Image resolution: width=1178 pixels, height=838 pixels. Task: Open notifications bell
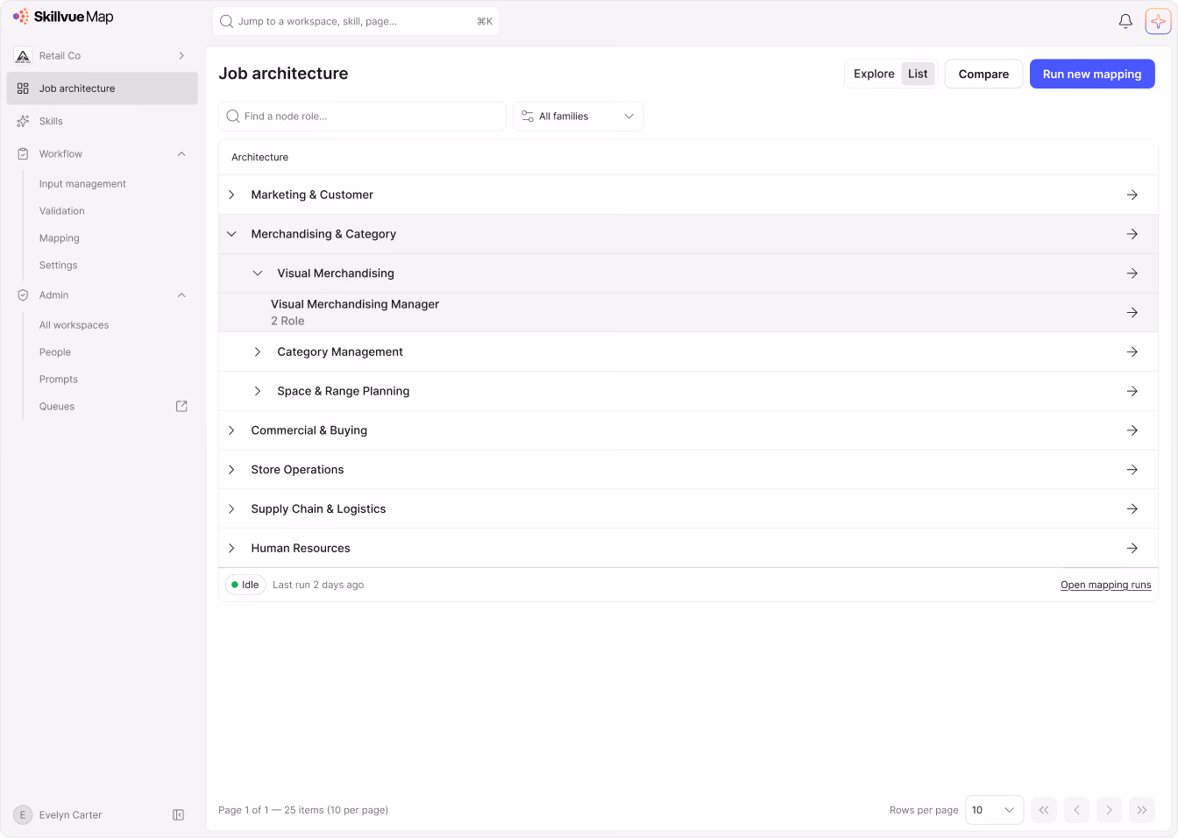pos(1125,21)
